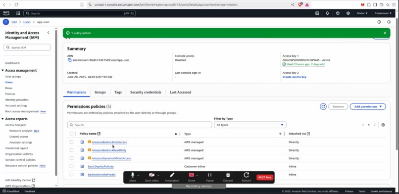Open the AmazonBedrockFullAccess policy link

click(x=109, y=142)
